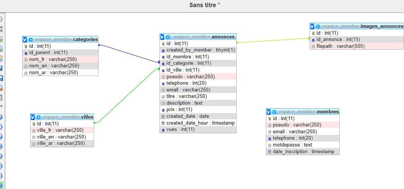Screen dimensions: 404x189
Task: Select the prix : int(11) column
Action: coord(198,110)
